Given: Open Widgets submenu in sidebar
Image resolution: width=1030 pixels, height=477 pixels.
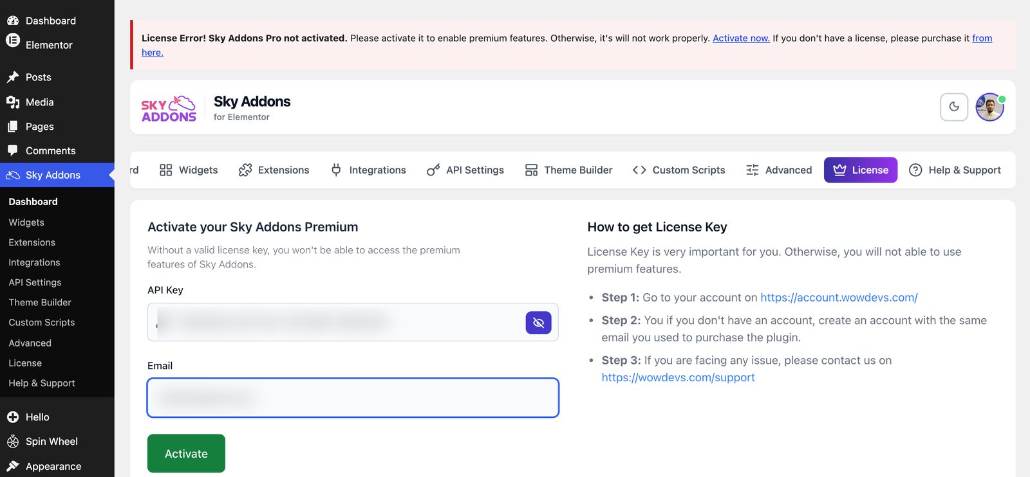Looking at the screenshot, I should click(26, 222).
